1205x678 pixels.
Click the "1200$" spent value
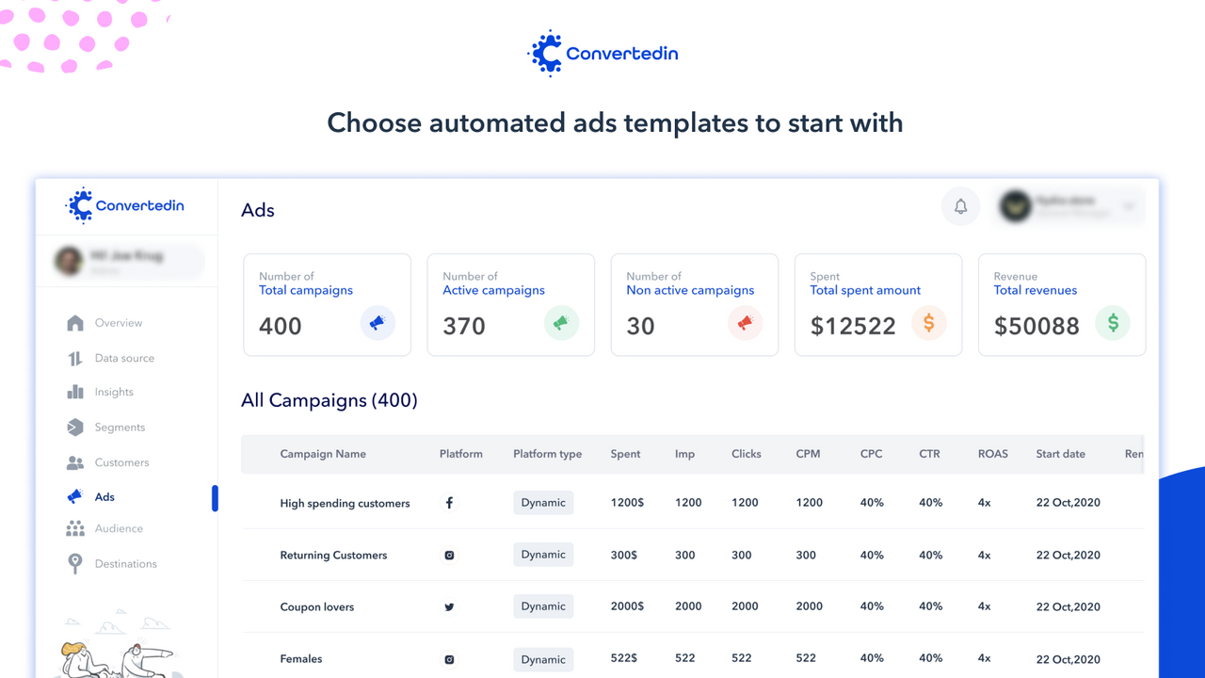click(x=627, y=503)
